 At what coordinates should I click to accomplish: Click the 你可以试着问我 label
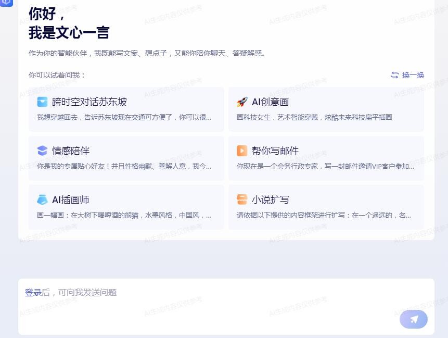click(57, 75)
